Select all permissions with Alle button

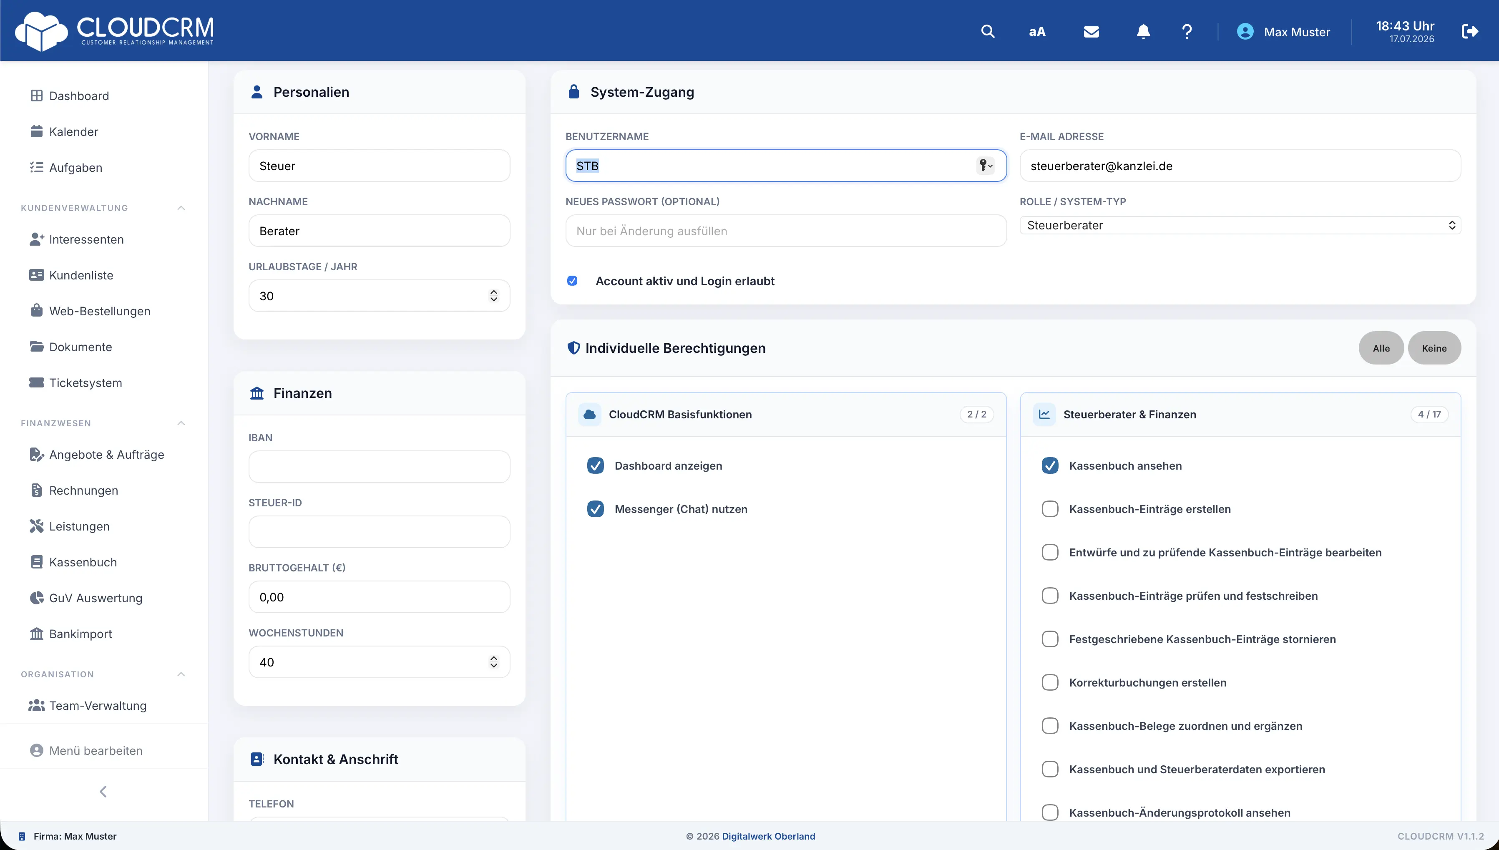click(1381, 348)
